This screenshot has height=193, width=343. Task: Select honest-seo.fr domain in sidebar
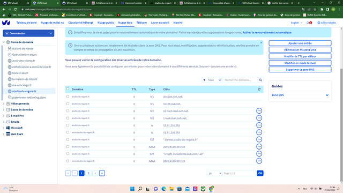pos(20,73)
